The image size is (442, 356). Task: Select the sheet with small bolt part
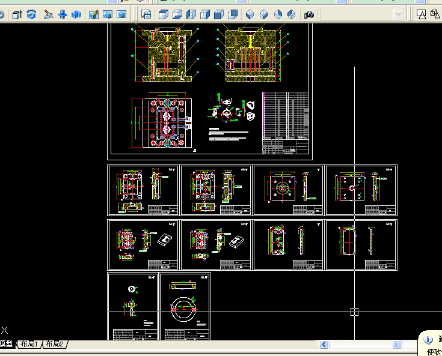[133, 306]
